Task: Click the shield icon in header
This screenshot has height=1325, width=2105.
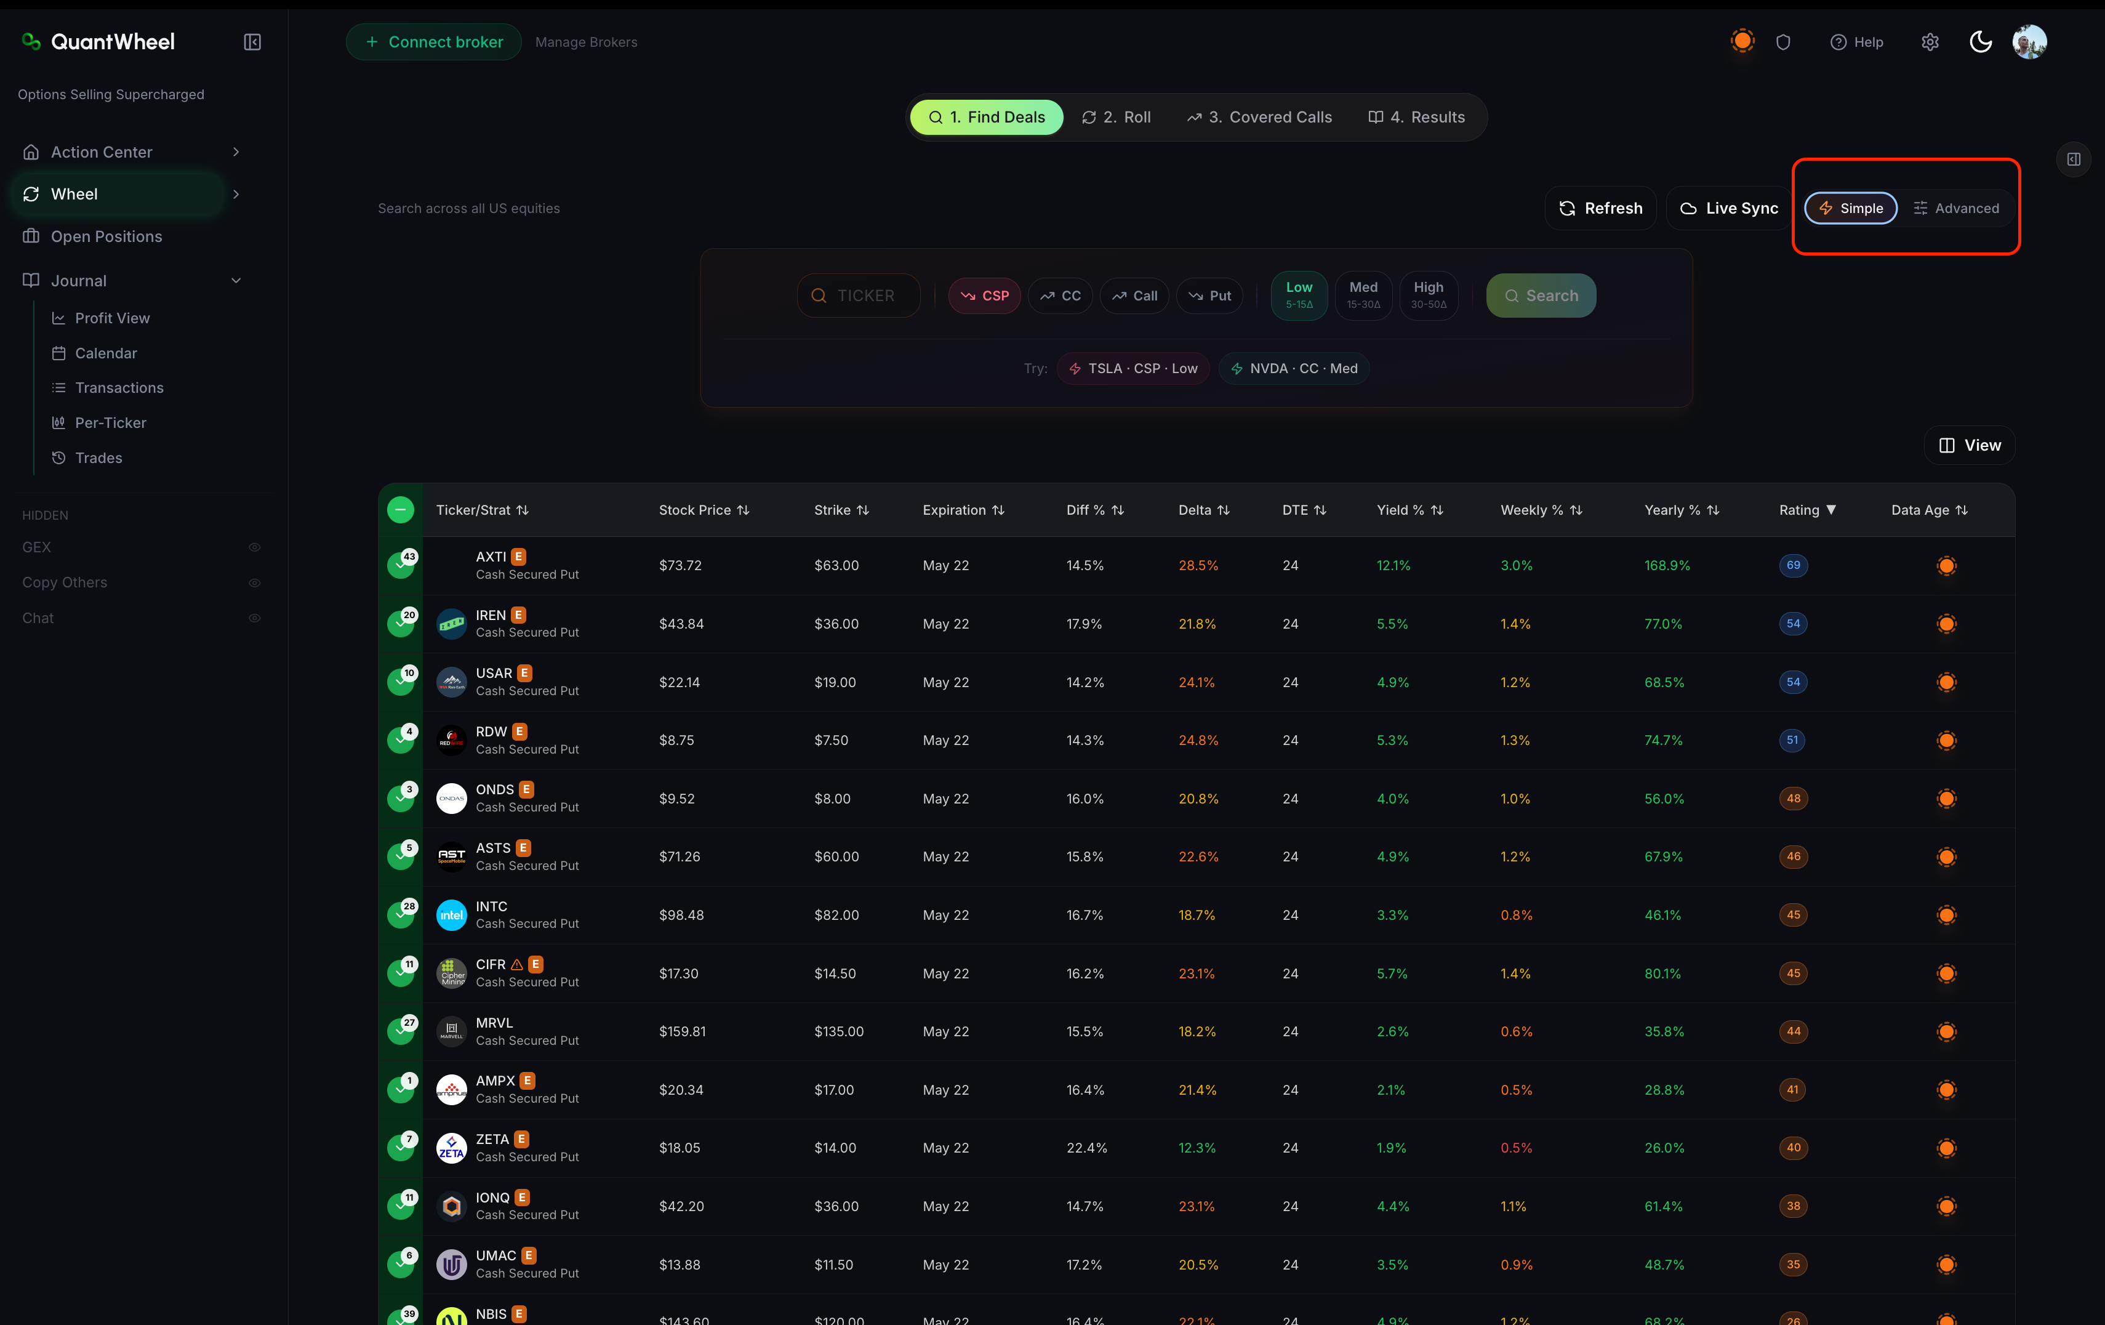Action: (1783, 42)
